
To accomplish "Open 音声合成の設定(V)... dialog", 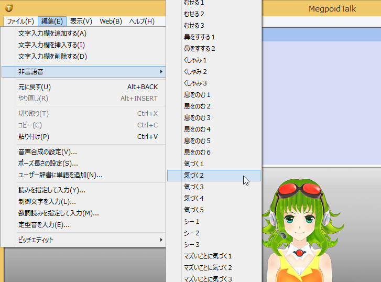I will pyautogui.click(x=83, y=152).
